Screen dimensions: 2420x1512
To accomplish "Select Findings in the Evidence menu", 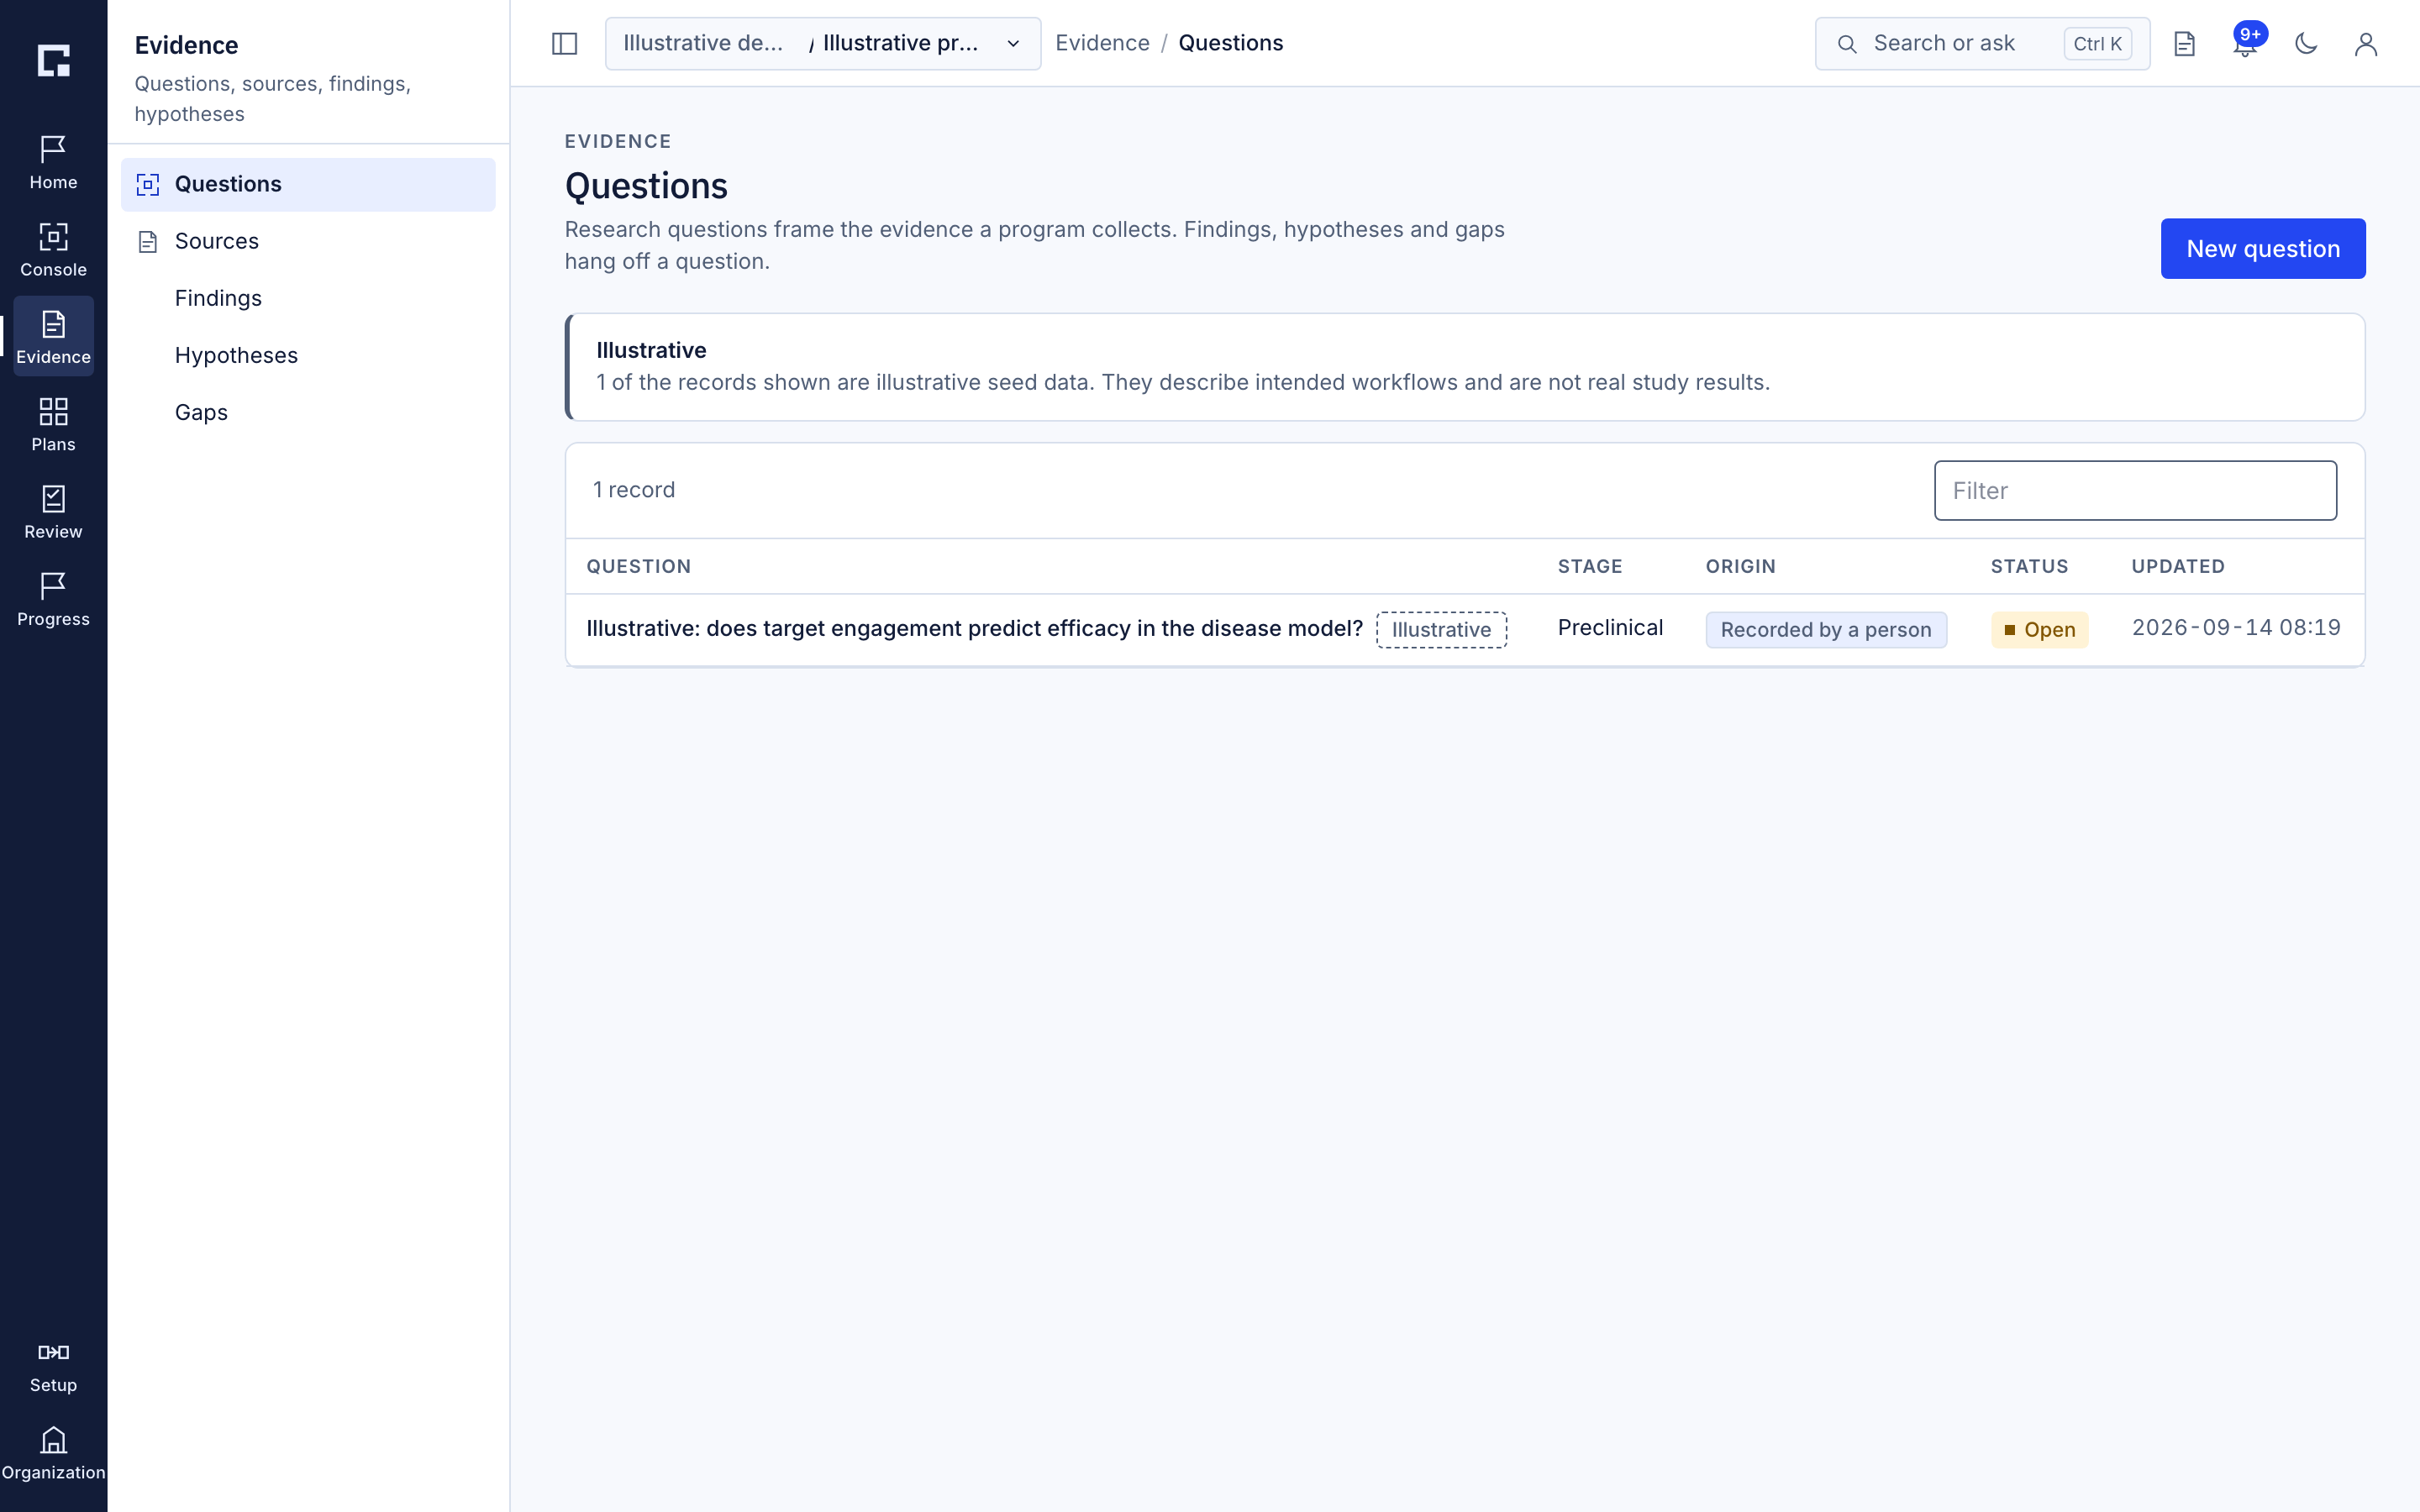I will (308, 298).
